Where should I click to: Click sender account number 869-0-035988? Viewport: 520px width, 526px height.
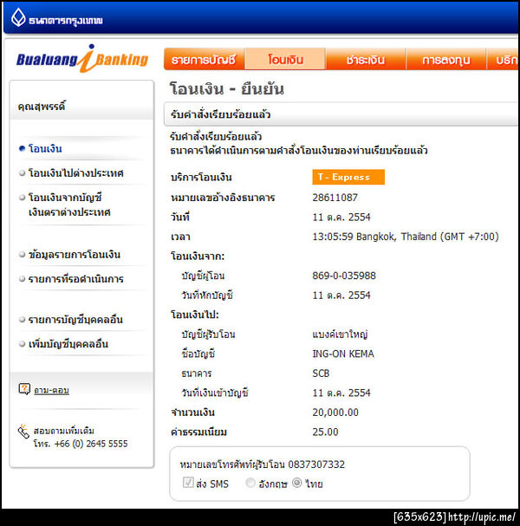pos(344,276)
